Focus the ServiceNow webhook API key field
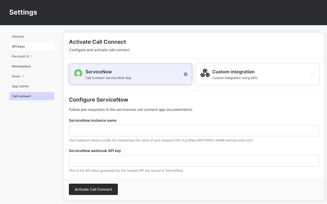327x204 pixels. [x=194, y=161]
